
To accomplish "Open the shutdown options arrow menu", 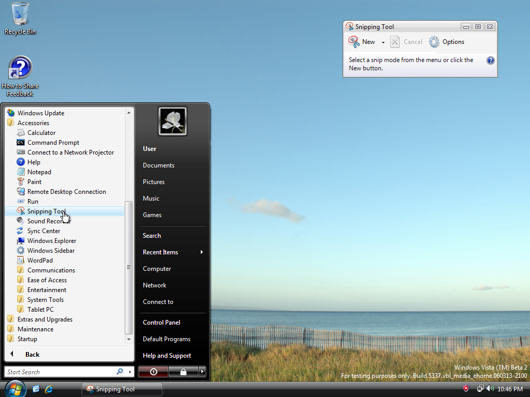I will (202, 372).
